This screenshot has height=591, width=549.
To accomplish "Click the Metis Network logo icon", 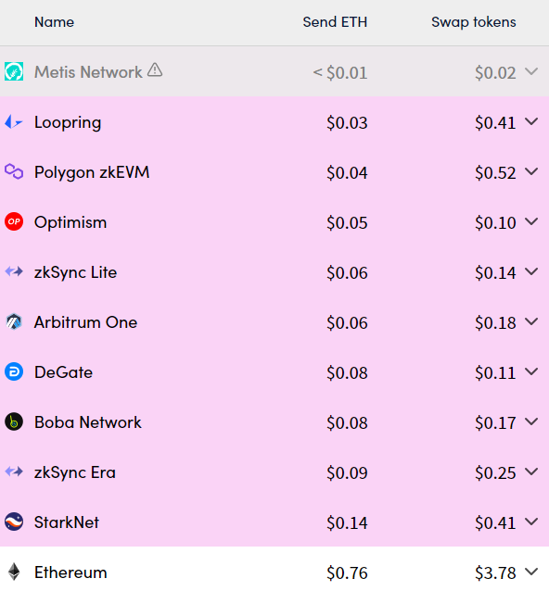I will point(14,71).
